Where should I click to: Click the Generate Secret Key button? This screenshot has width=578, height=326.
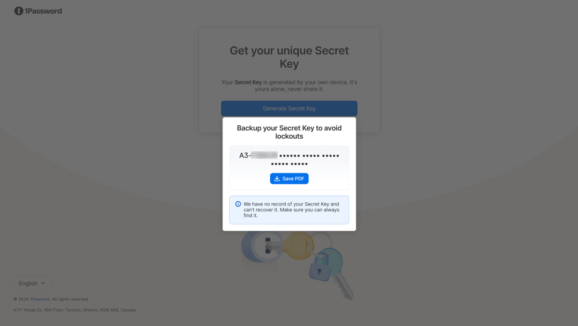tap(289, 108)
